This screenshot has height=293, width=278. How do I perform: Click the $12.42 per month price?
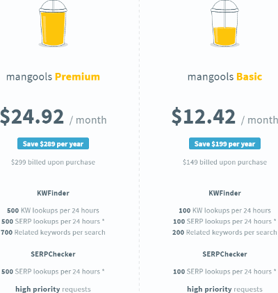224,117
